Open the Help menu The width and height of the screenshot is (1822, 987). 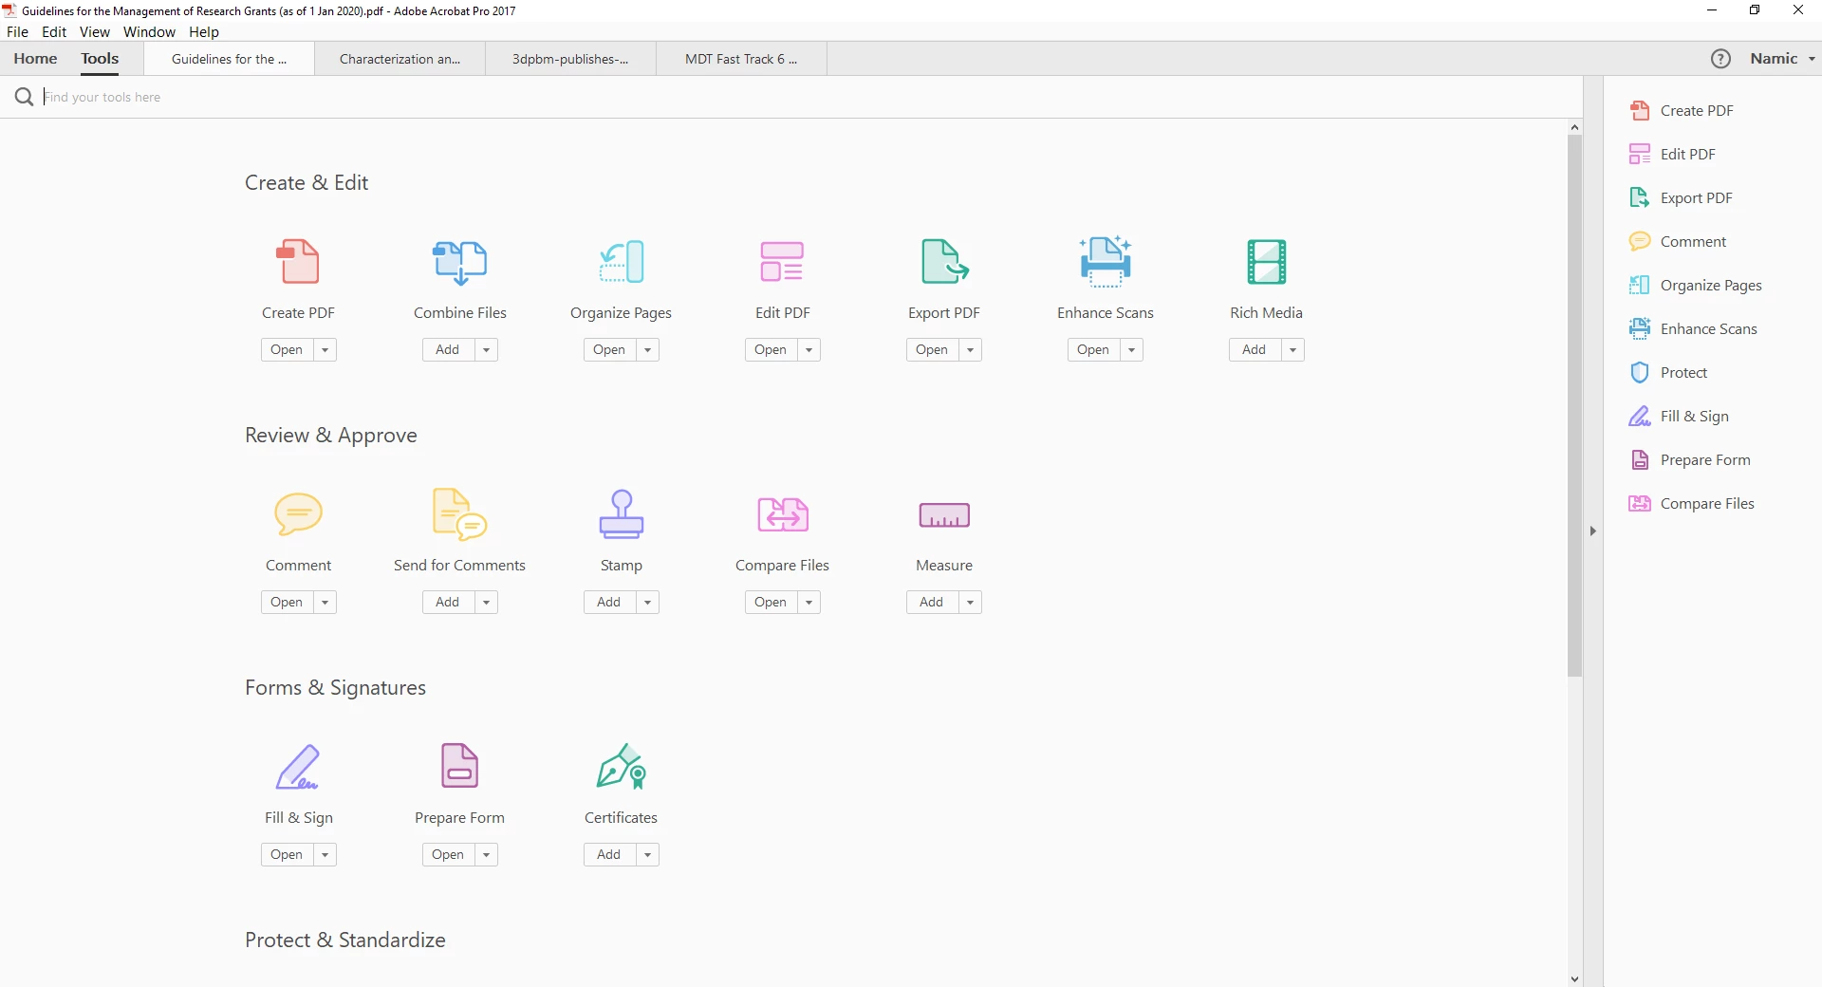(x=203, y=31)
